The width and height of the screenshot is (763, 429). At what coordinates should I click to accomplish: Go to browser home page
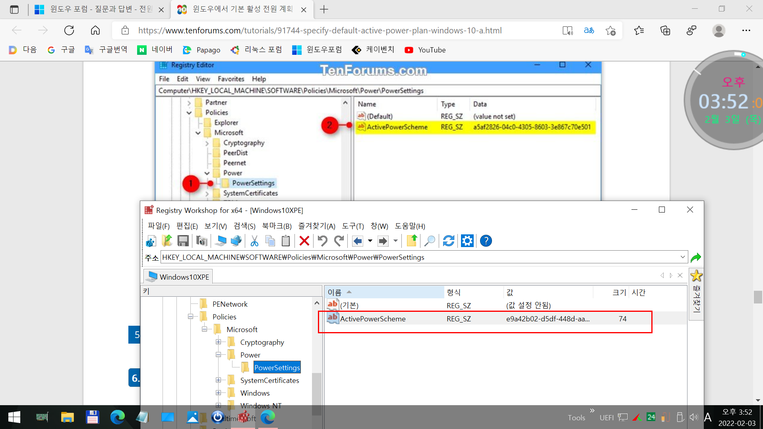[95, 31]
